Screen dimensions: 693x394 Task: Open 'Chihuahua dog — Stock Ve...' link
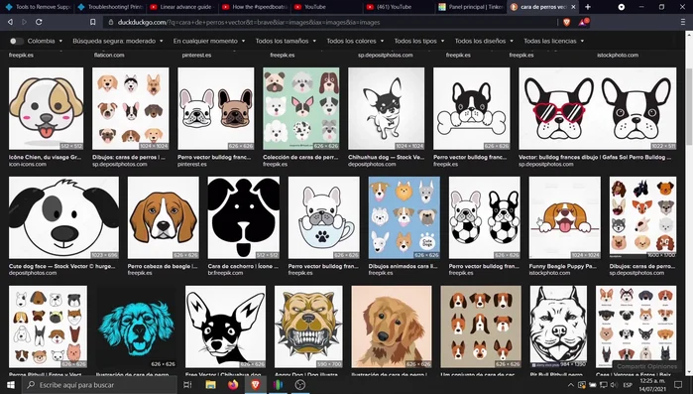click(x=386, y=157)
